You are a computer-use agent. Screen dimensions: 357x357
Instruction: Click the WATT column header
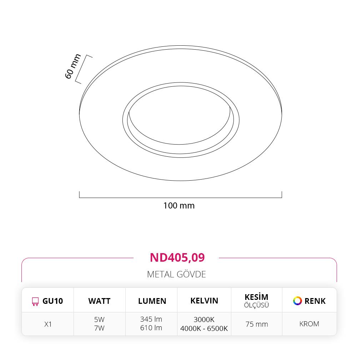[99, 301]
